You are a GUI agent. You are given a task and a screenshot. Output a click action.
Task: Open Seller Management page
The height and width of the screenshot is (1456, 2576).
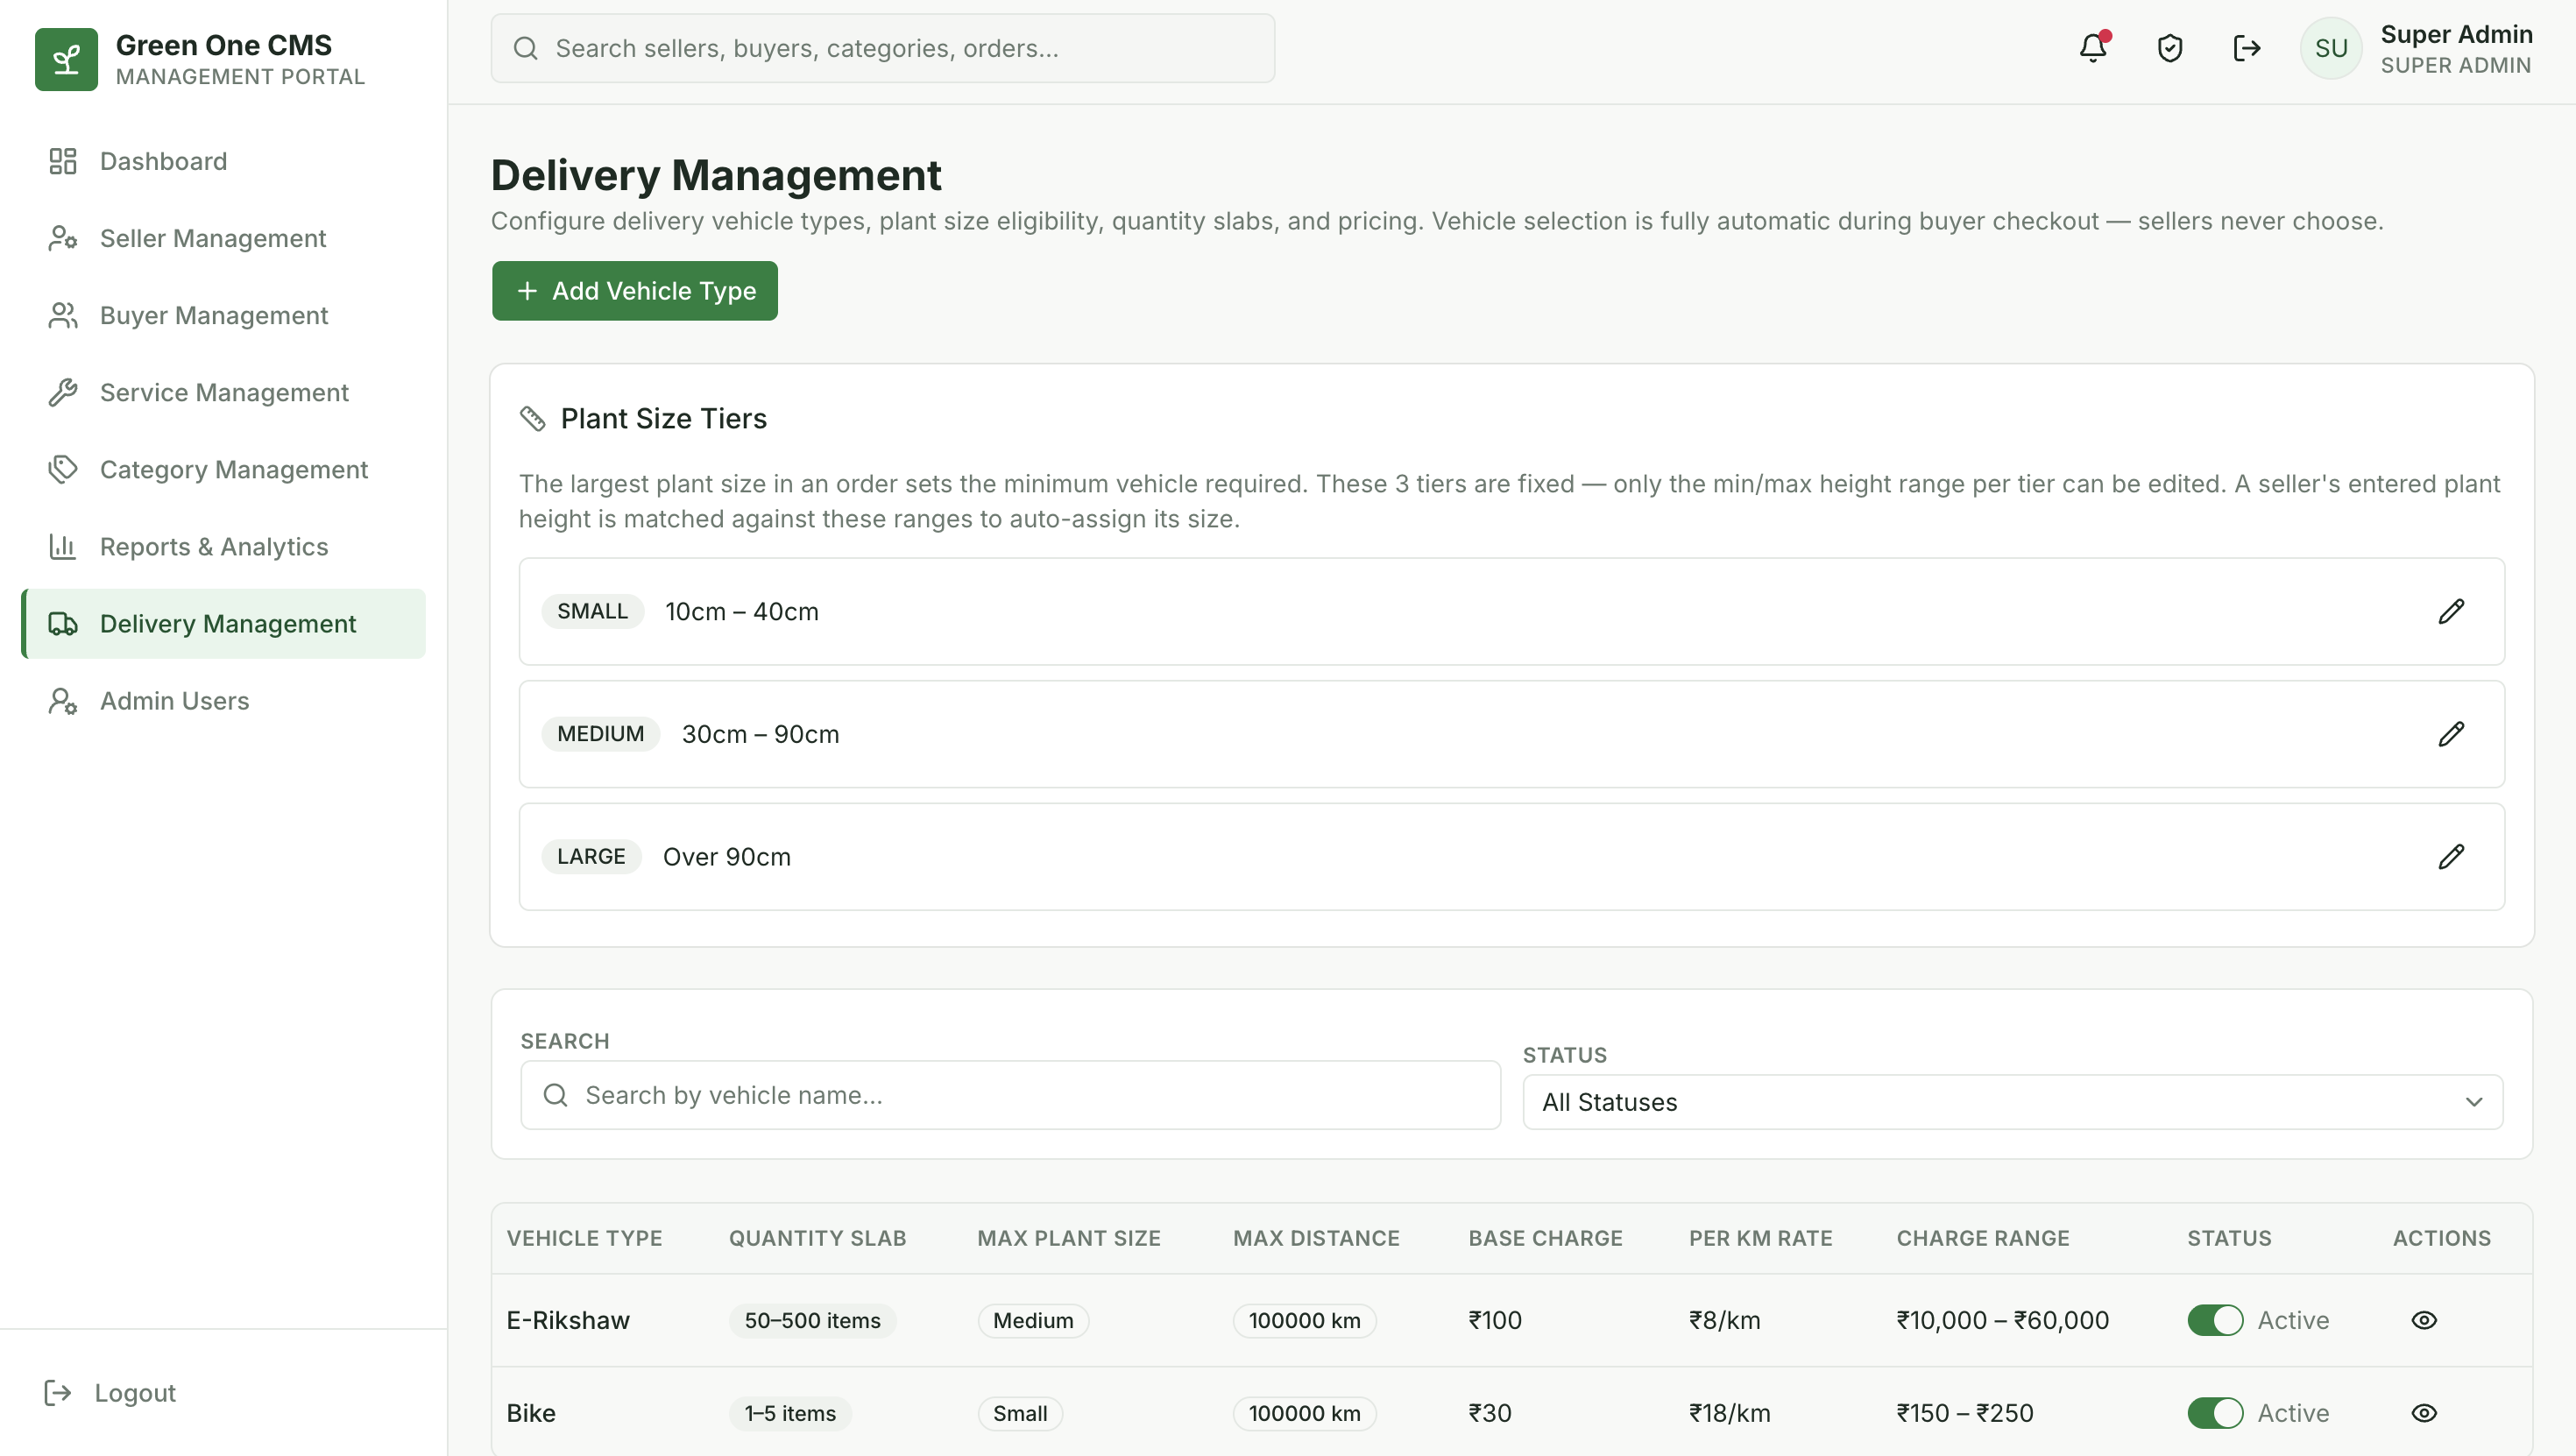point(223,238)
